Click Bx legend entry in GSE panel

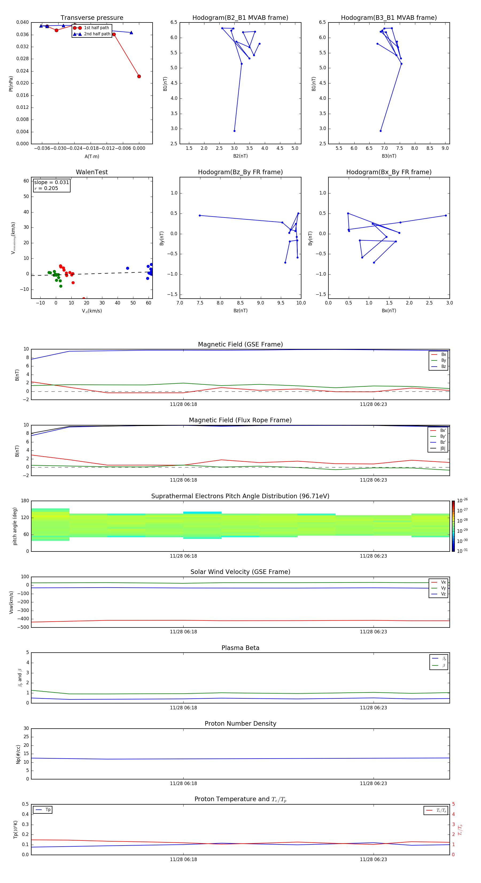point(439,355)
